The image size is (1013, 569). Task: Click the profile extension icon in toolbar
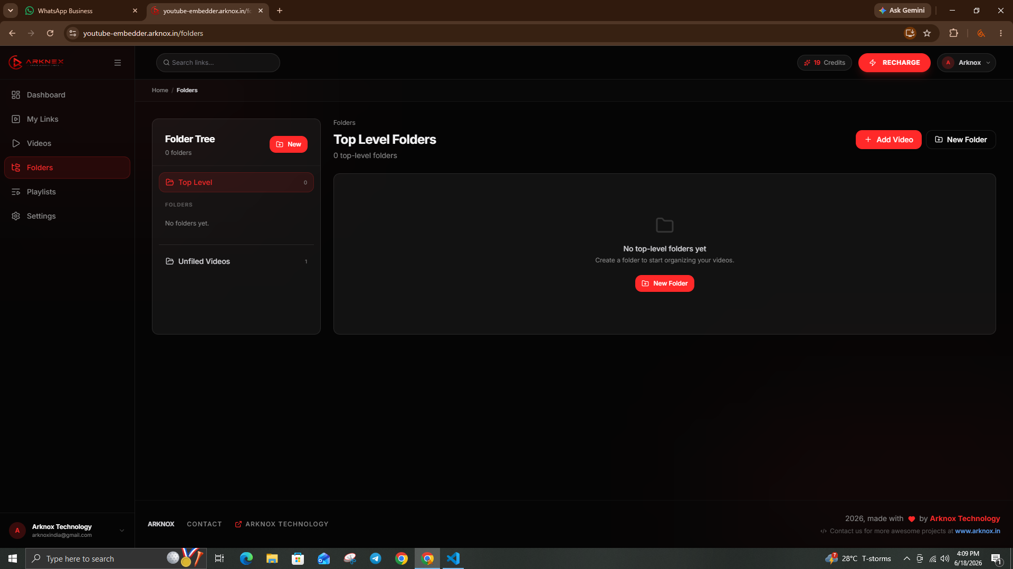(981, 33)
